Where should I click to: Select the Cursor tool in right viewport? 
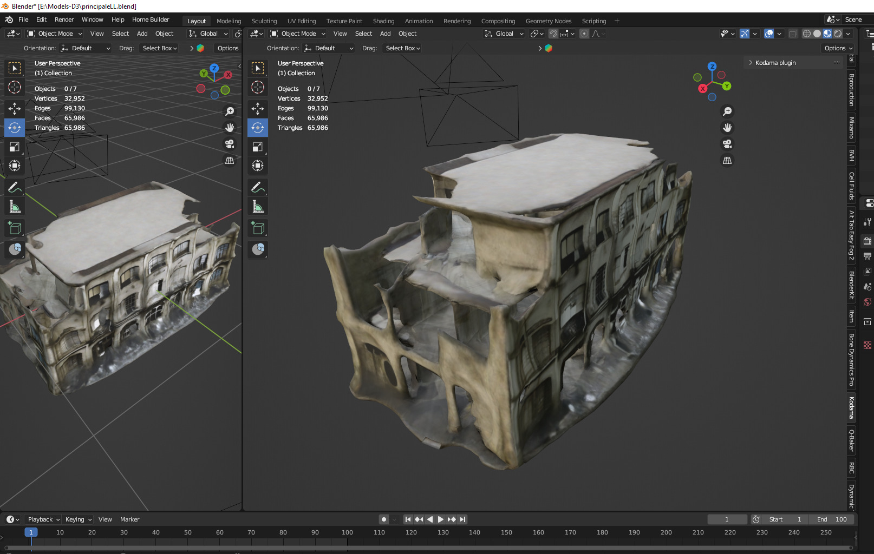(x=258, y=87)
